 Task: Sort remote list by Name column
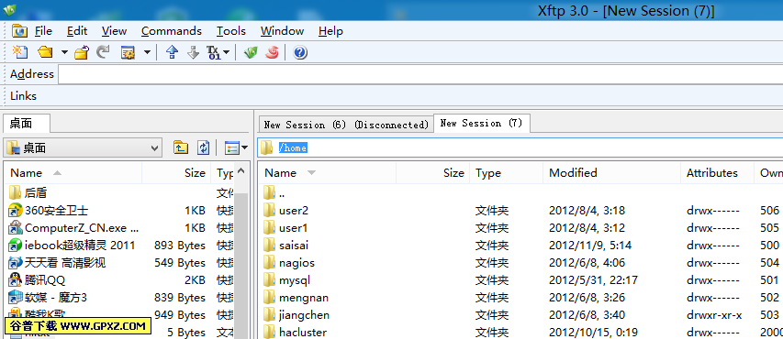tap(327, 173)
